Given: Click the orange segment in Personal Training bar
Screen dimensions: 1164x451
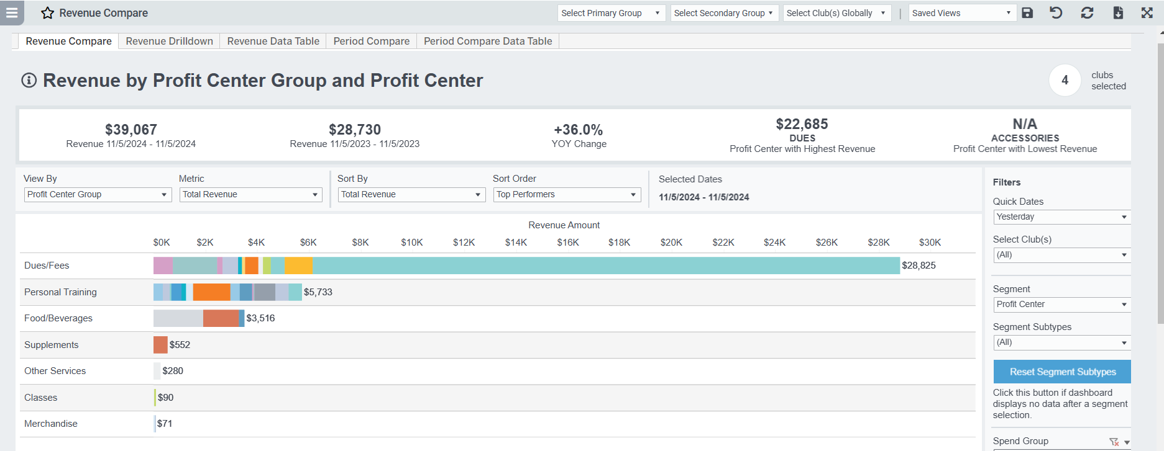Looking at the screenshot, I should [211, 292].
